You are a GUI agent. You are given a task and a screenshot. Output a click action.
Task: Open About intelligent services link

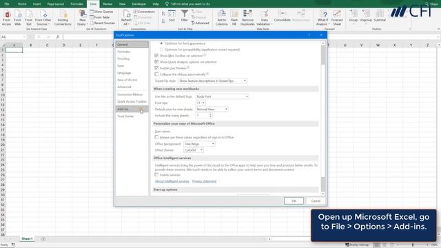coord(172,181)
